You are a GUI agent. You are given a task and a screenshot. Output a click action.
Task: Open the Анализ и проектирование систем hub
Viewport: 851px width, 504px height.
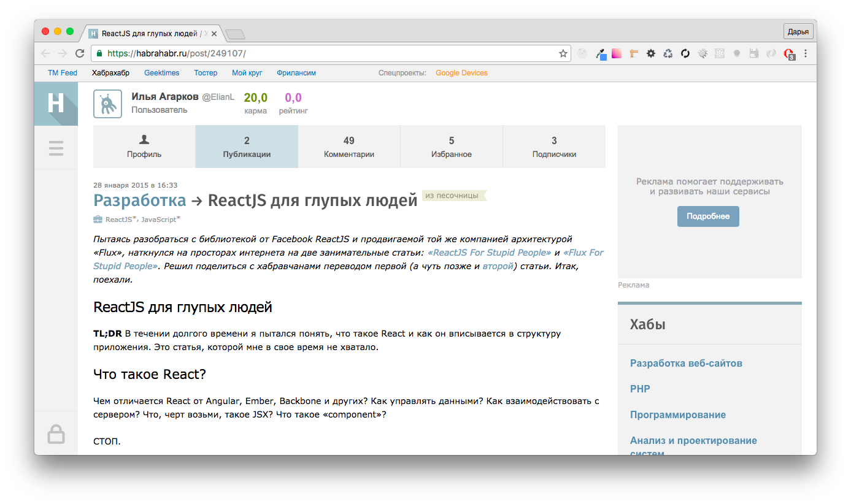pyautogui.click(x=693, y=447)
